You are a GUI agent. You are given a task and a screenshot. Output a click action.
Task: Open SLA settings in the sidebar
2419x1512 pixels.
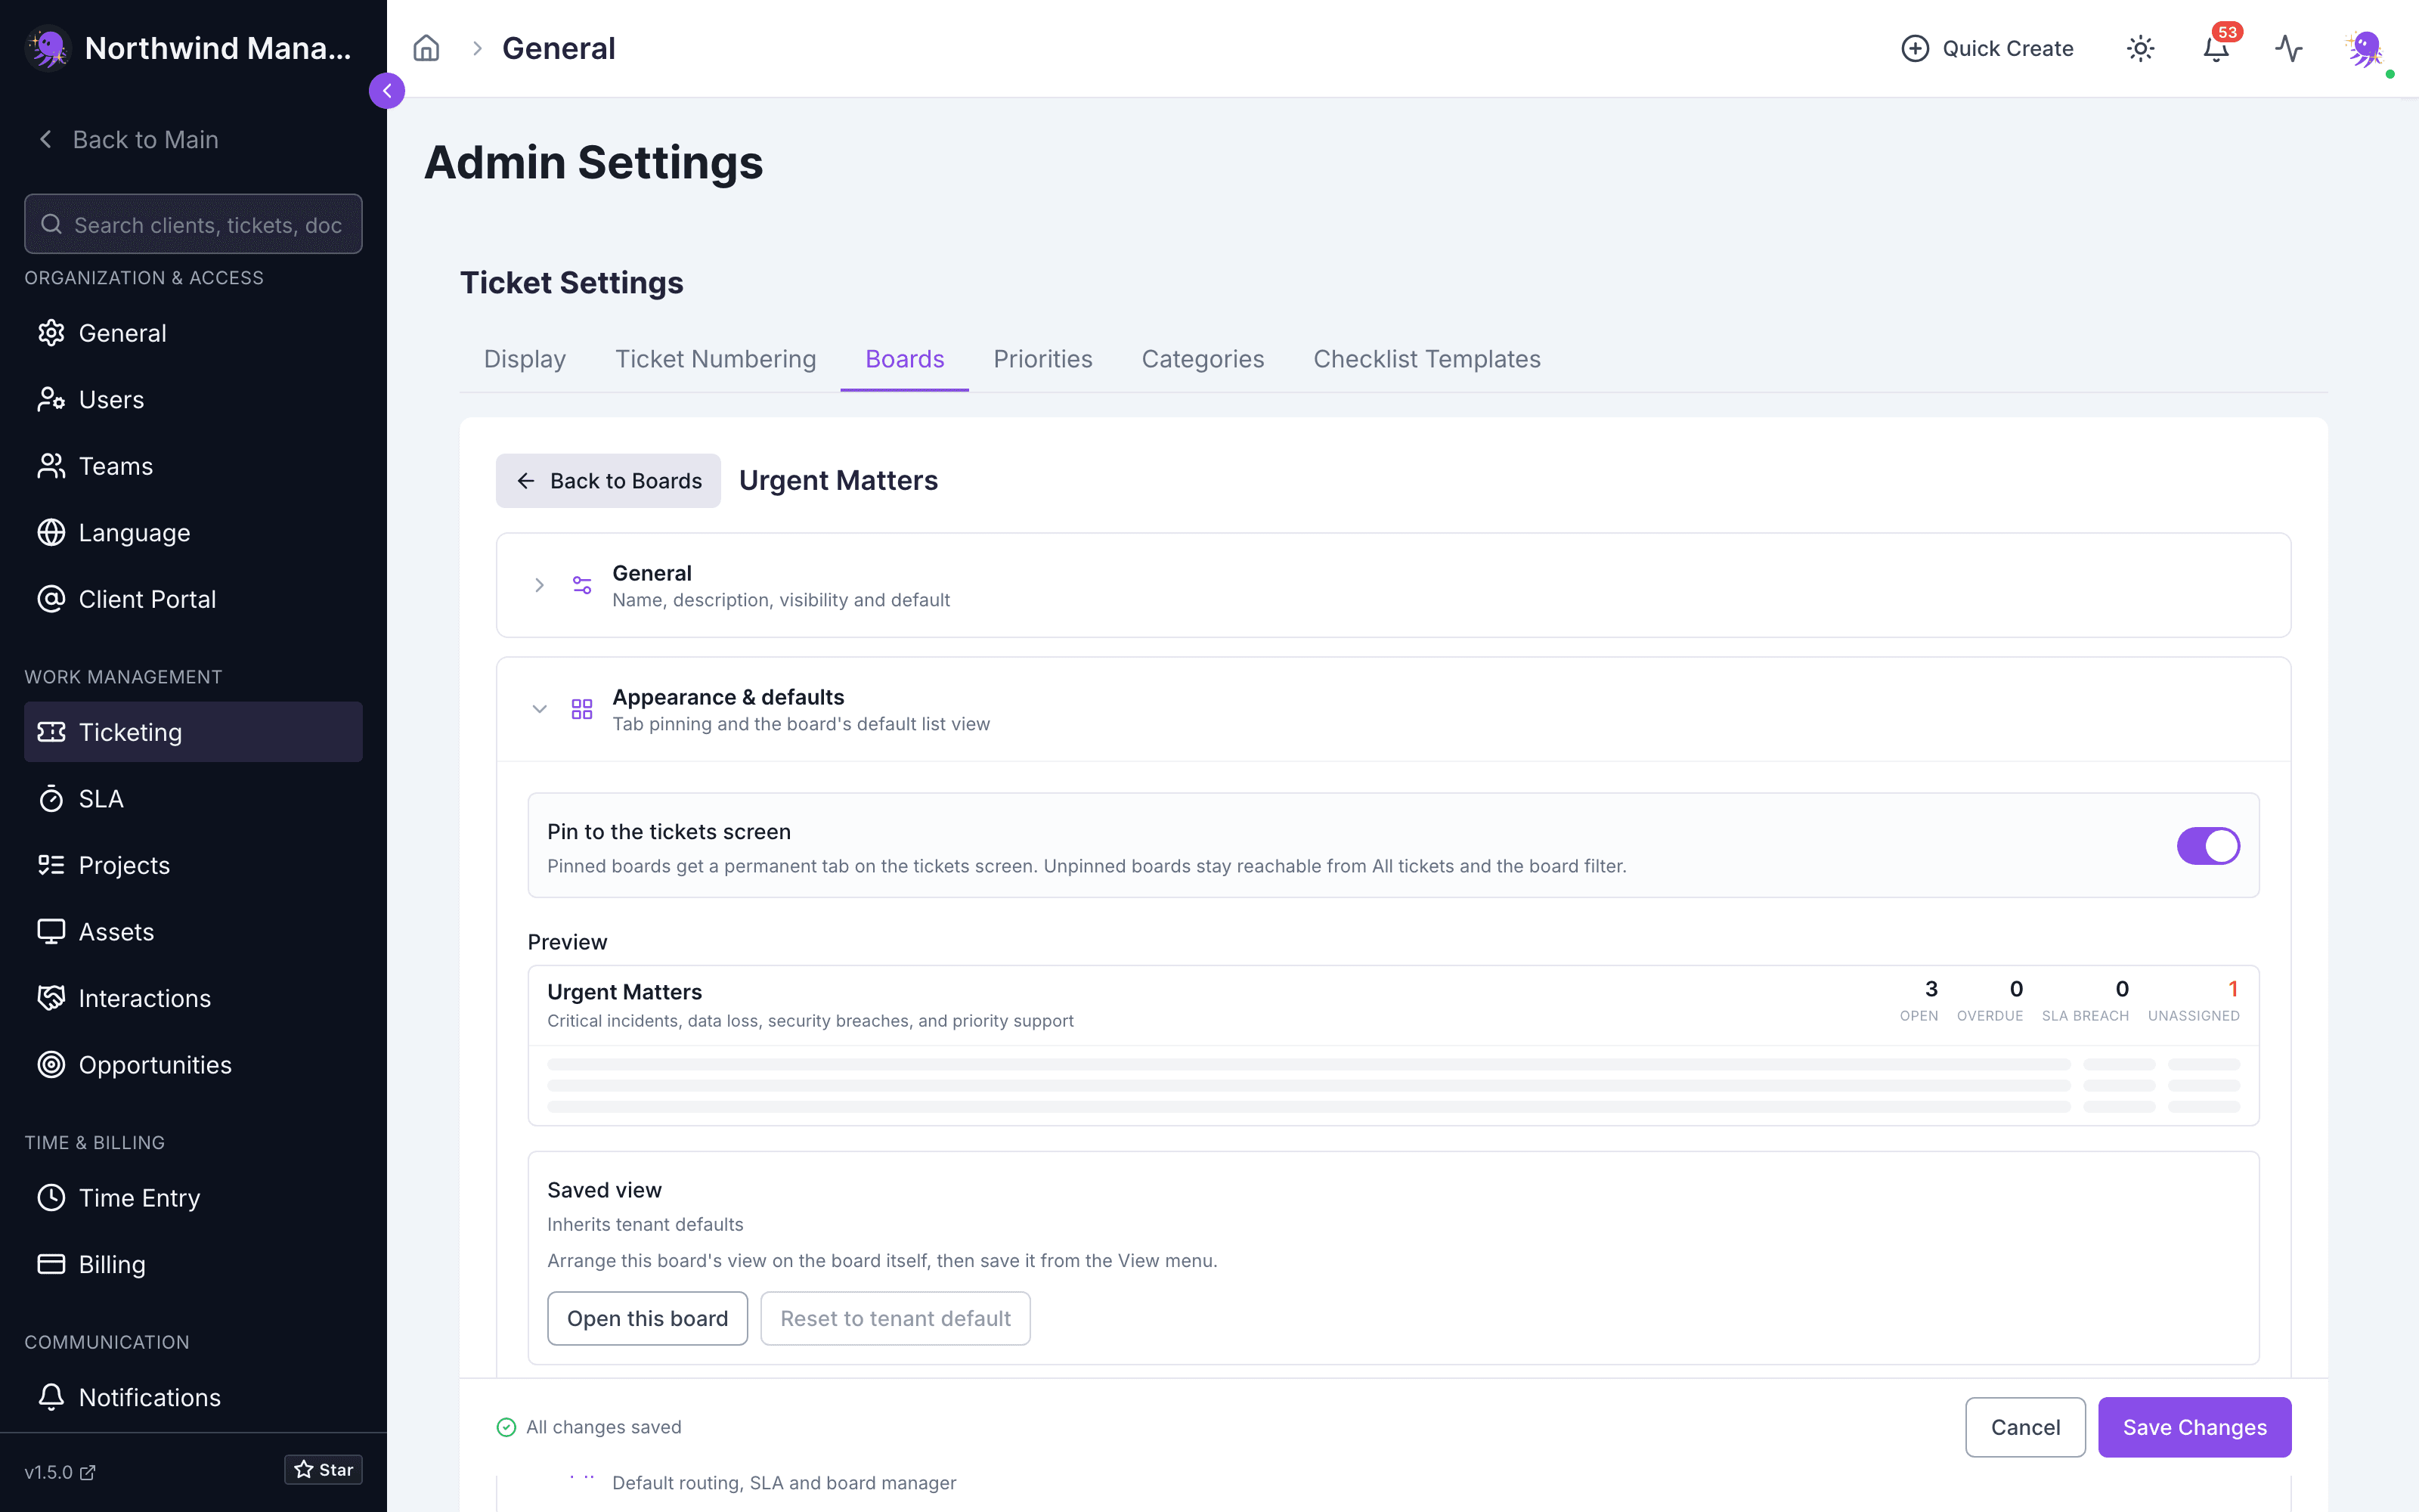[193, 798]
